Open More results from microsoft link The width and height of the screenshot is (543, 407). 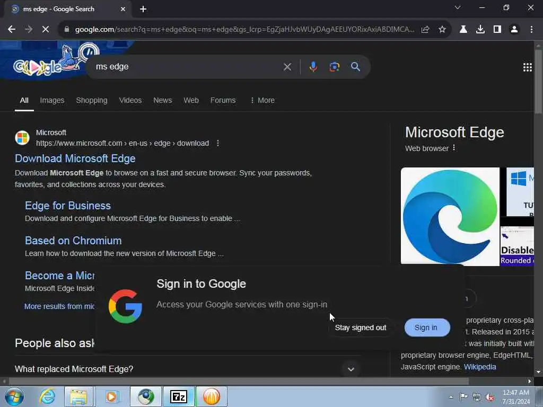[59, 306]
